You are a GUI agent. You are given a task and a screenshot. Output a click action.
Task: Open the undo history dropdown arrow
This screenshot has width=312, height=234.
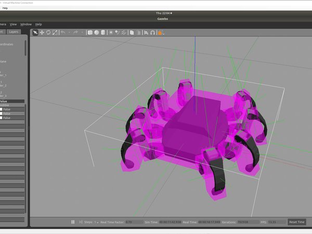point(69,32)
